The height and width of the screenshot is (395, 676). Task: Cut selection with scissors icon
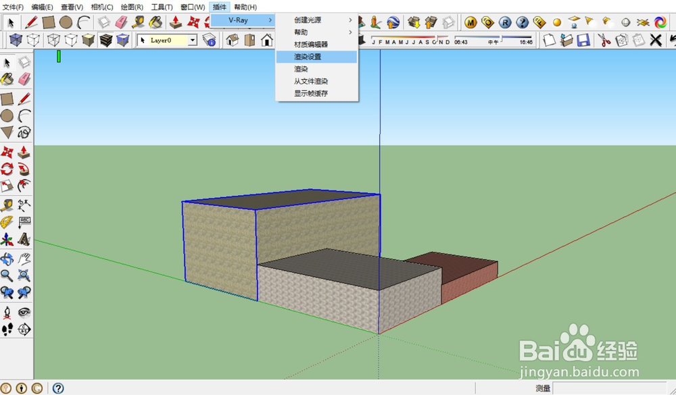[604, 40]
